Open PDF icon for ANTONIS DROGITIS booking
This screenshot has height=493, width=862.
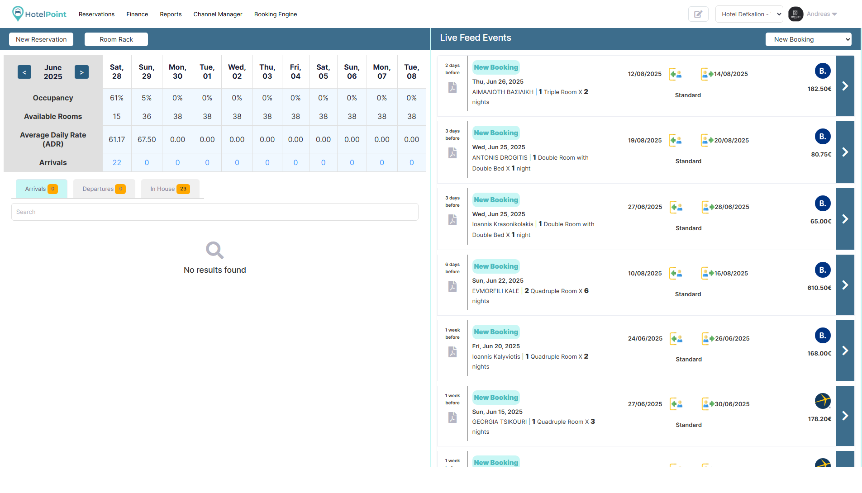[452, 153]
